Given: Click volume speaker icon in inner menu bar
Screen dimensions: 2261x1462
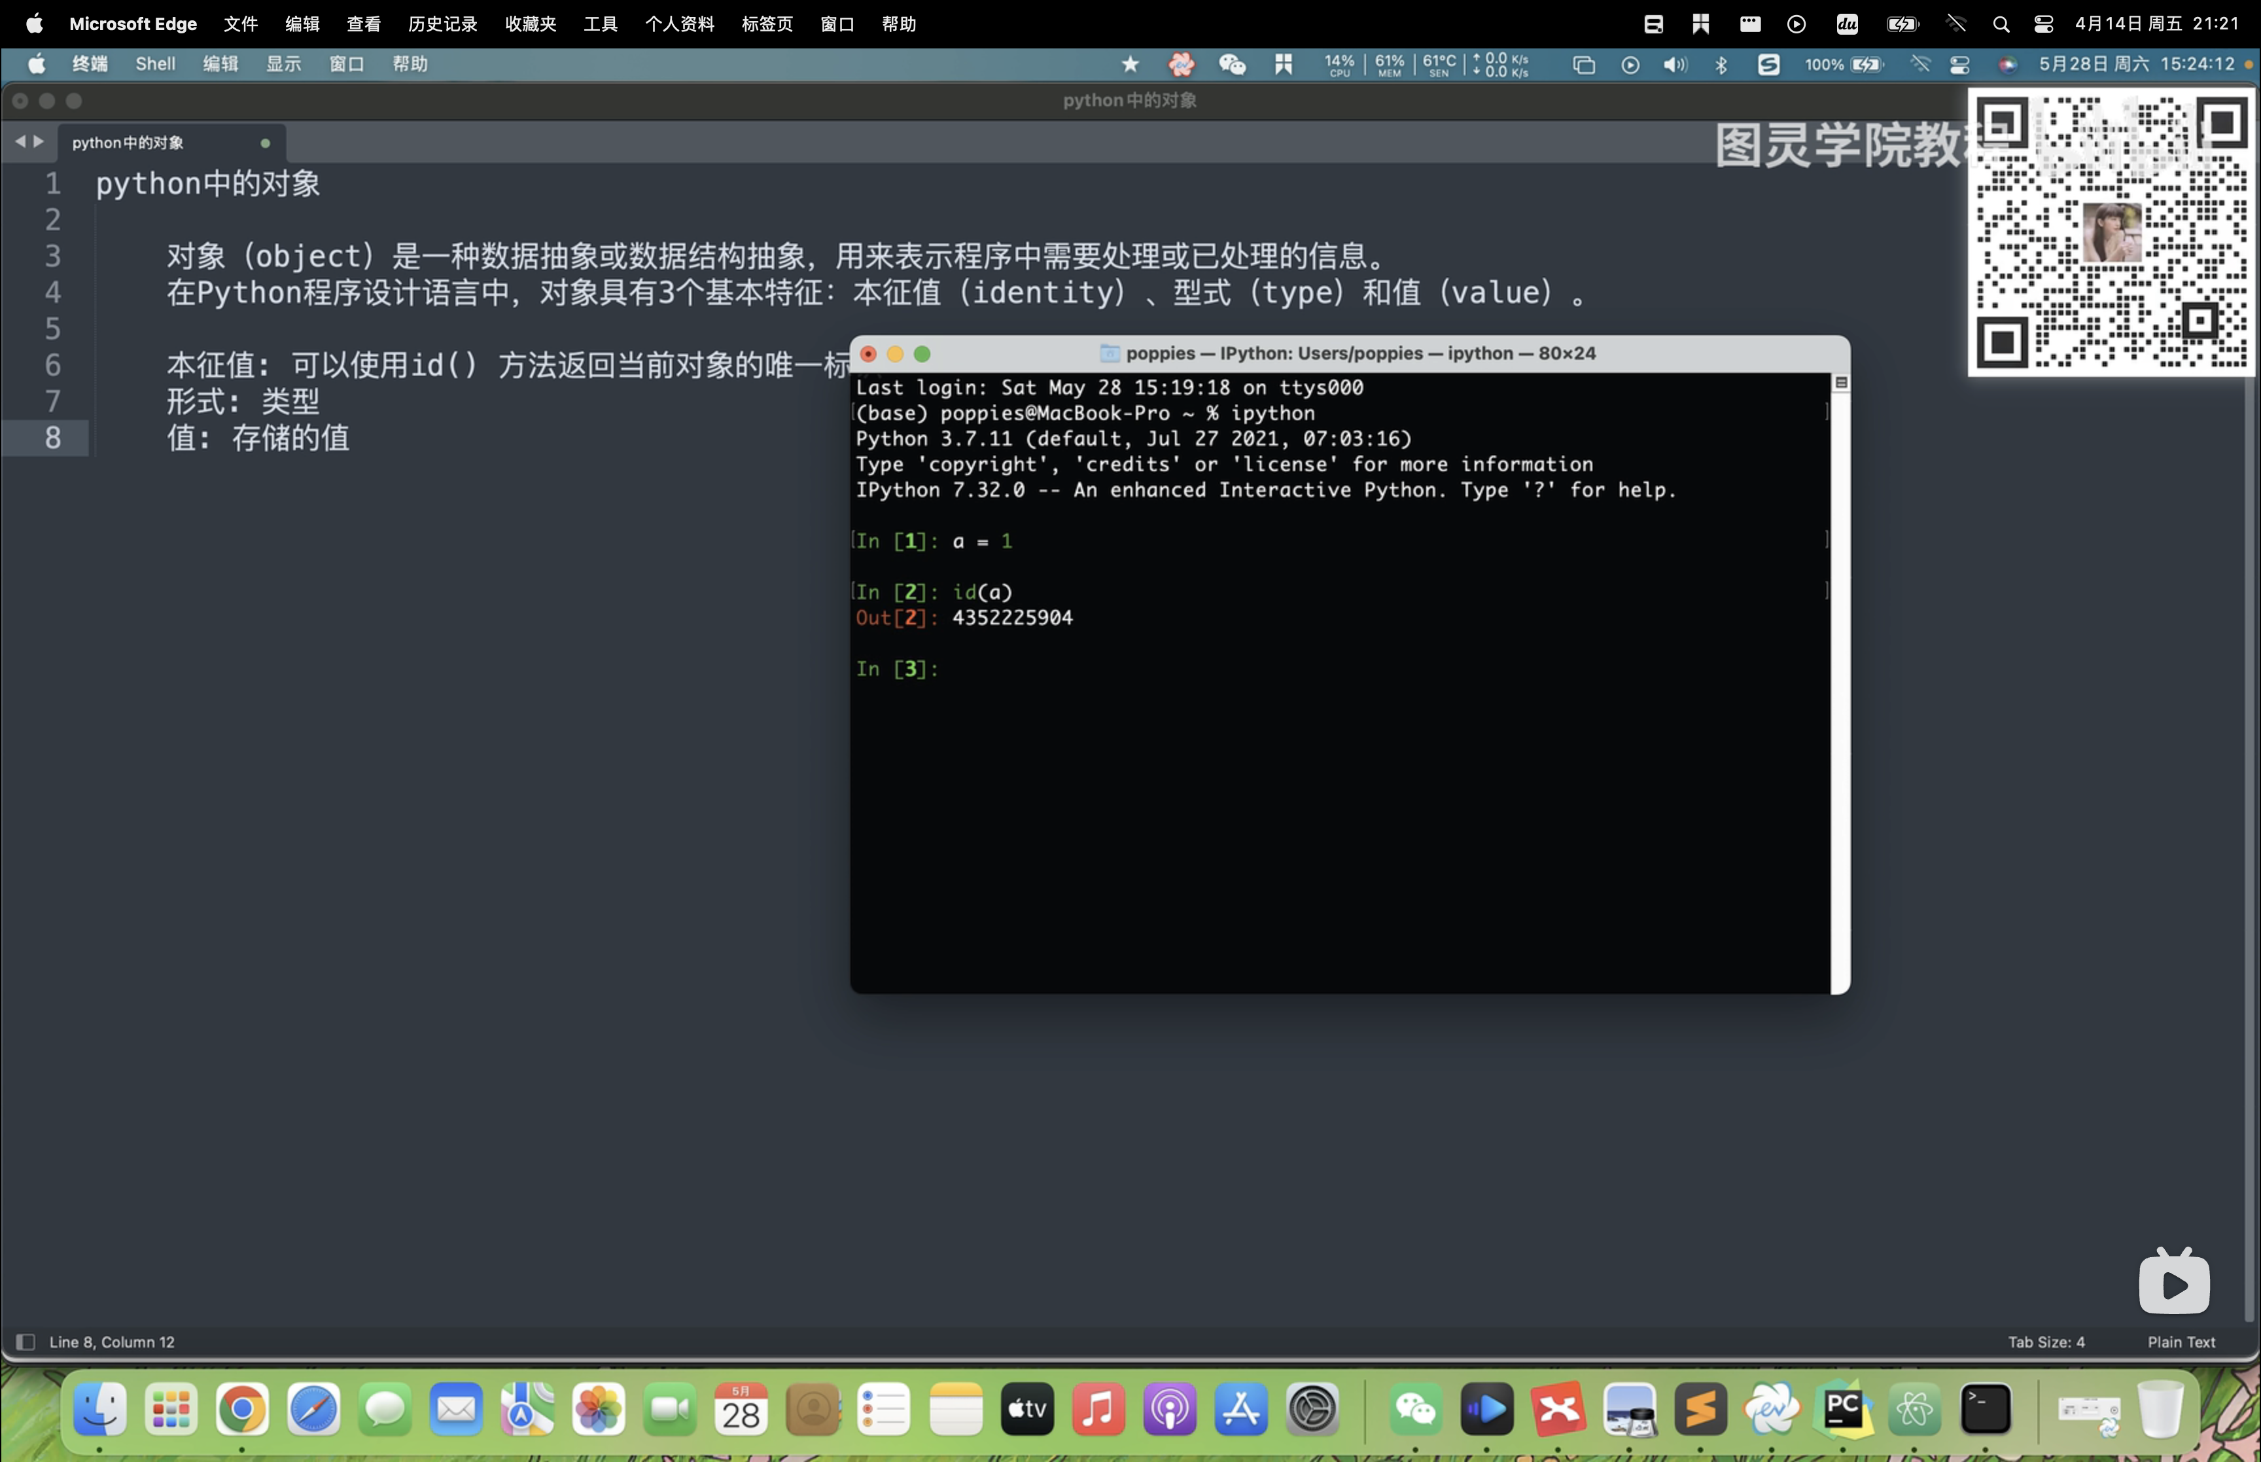Looking at the screenshot, I should coord(1675,65).
